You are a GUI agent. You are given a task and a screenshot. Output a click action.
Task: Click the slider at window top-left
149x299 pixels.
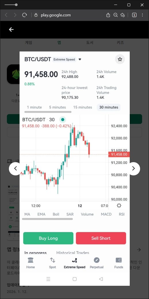pyautogui.click(x=11, y=5)
